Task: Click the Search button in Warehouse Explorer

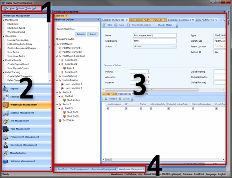Action: tap(93, 34)
